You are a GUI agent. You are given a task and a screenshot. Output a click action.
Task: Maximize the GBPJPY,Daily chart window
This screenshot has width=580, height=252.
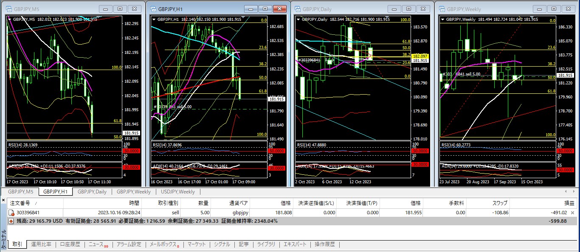click(x=408, y=8)
